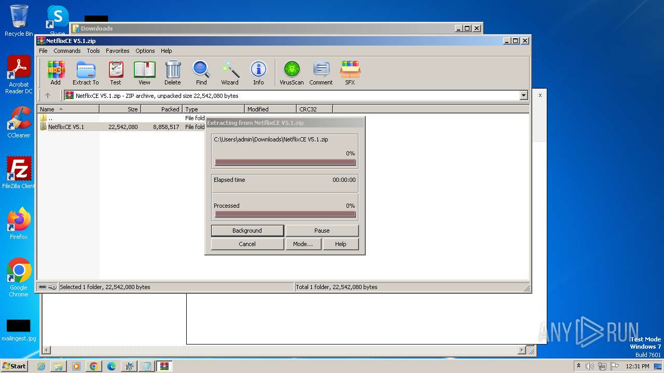Screen dimensions: 664x373
Task: Open FileZilla Client desktop icon
Action: click(x=19, y=173)
